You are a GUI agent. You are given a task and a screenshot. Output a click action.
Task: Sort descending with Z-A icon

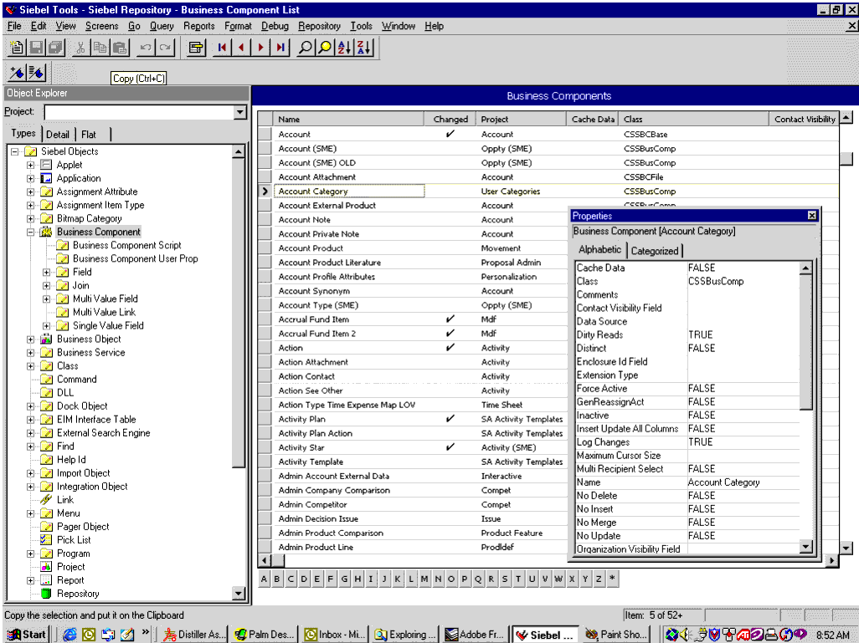[x=364, y=48]
